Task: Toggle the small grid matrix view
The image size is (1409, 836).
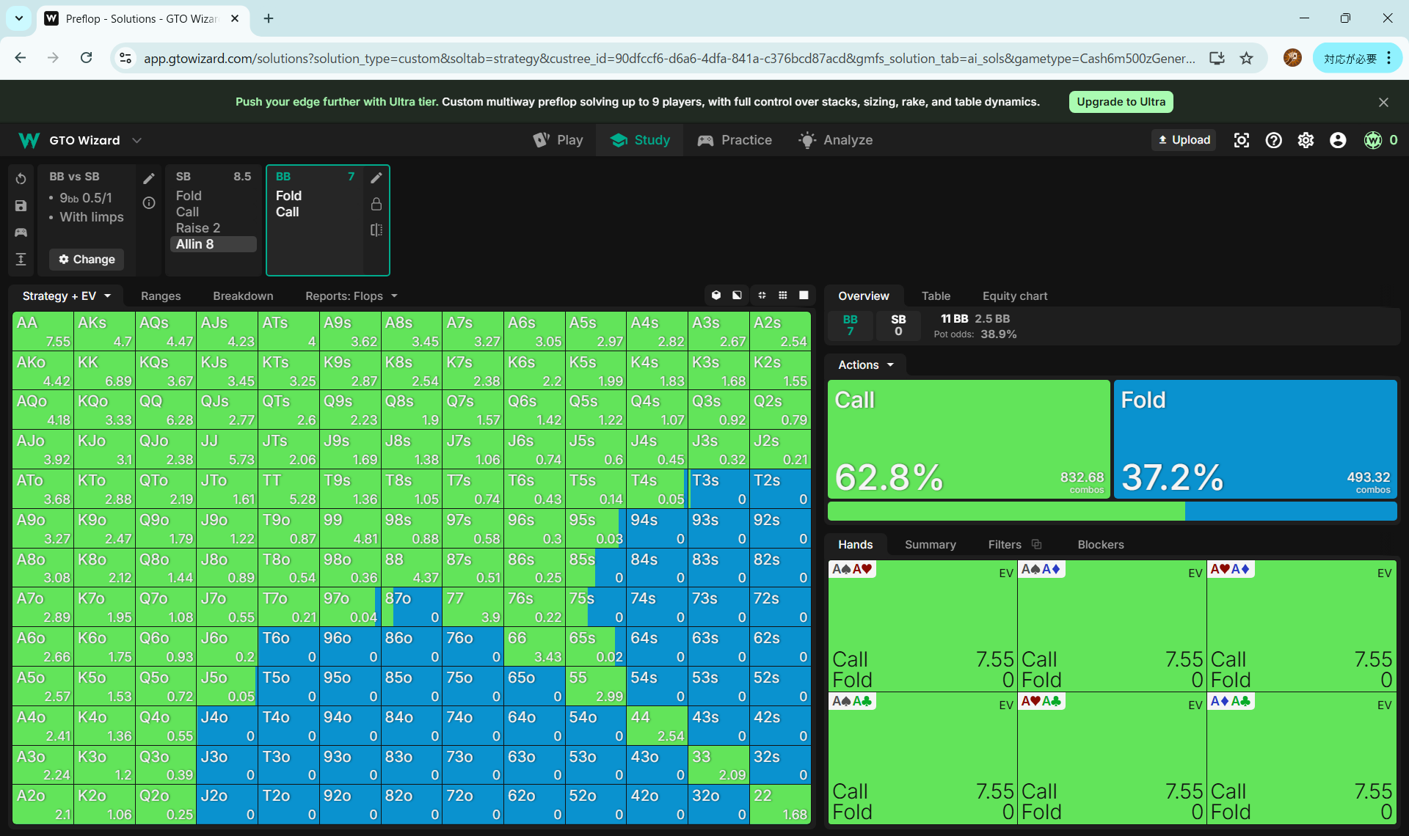Action: click(x=783, y=295)
